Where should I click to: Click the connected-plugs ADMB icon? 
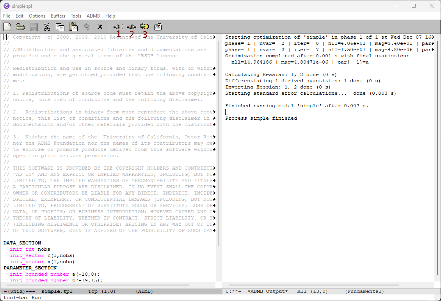(x=131, y=27)
